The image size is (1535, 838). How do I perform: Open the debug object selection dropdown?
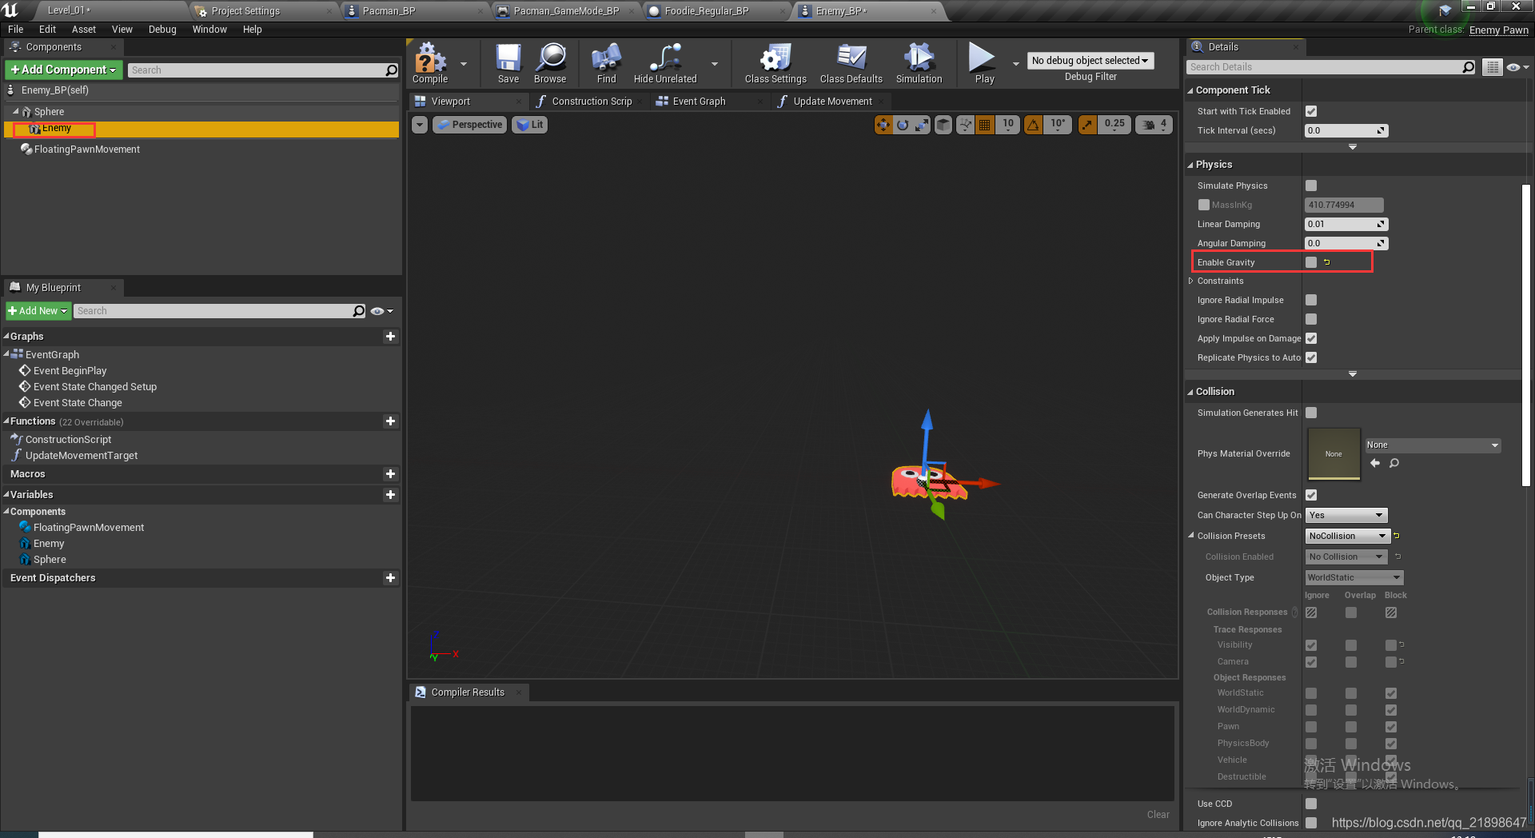click(1090, 61)
